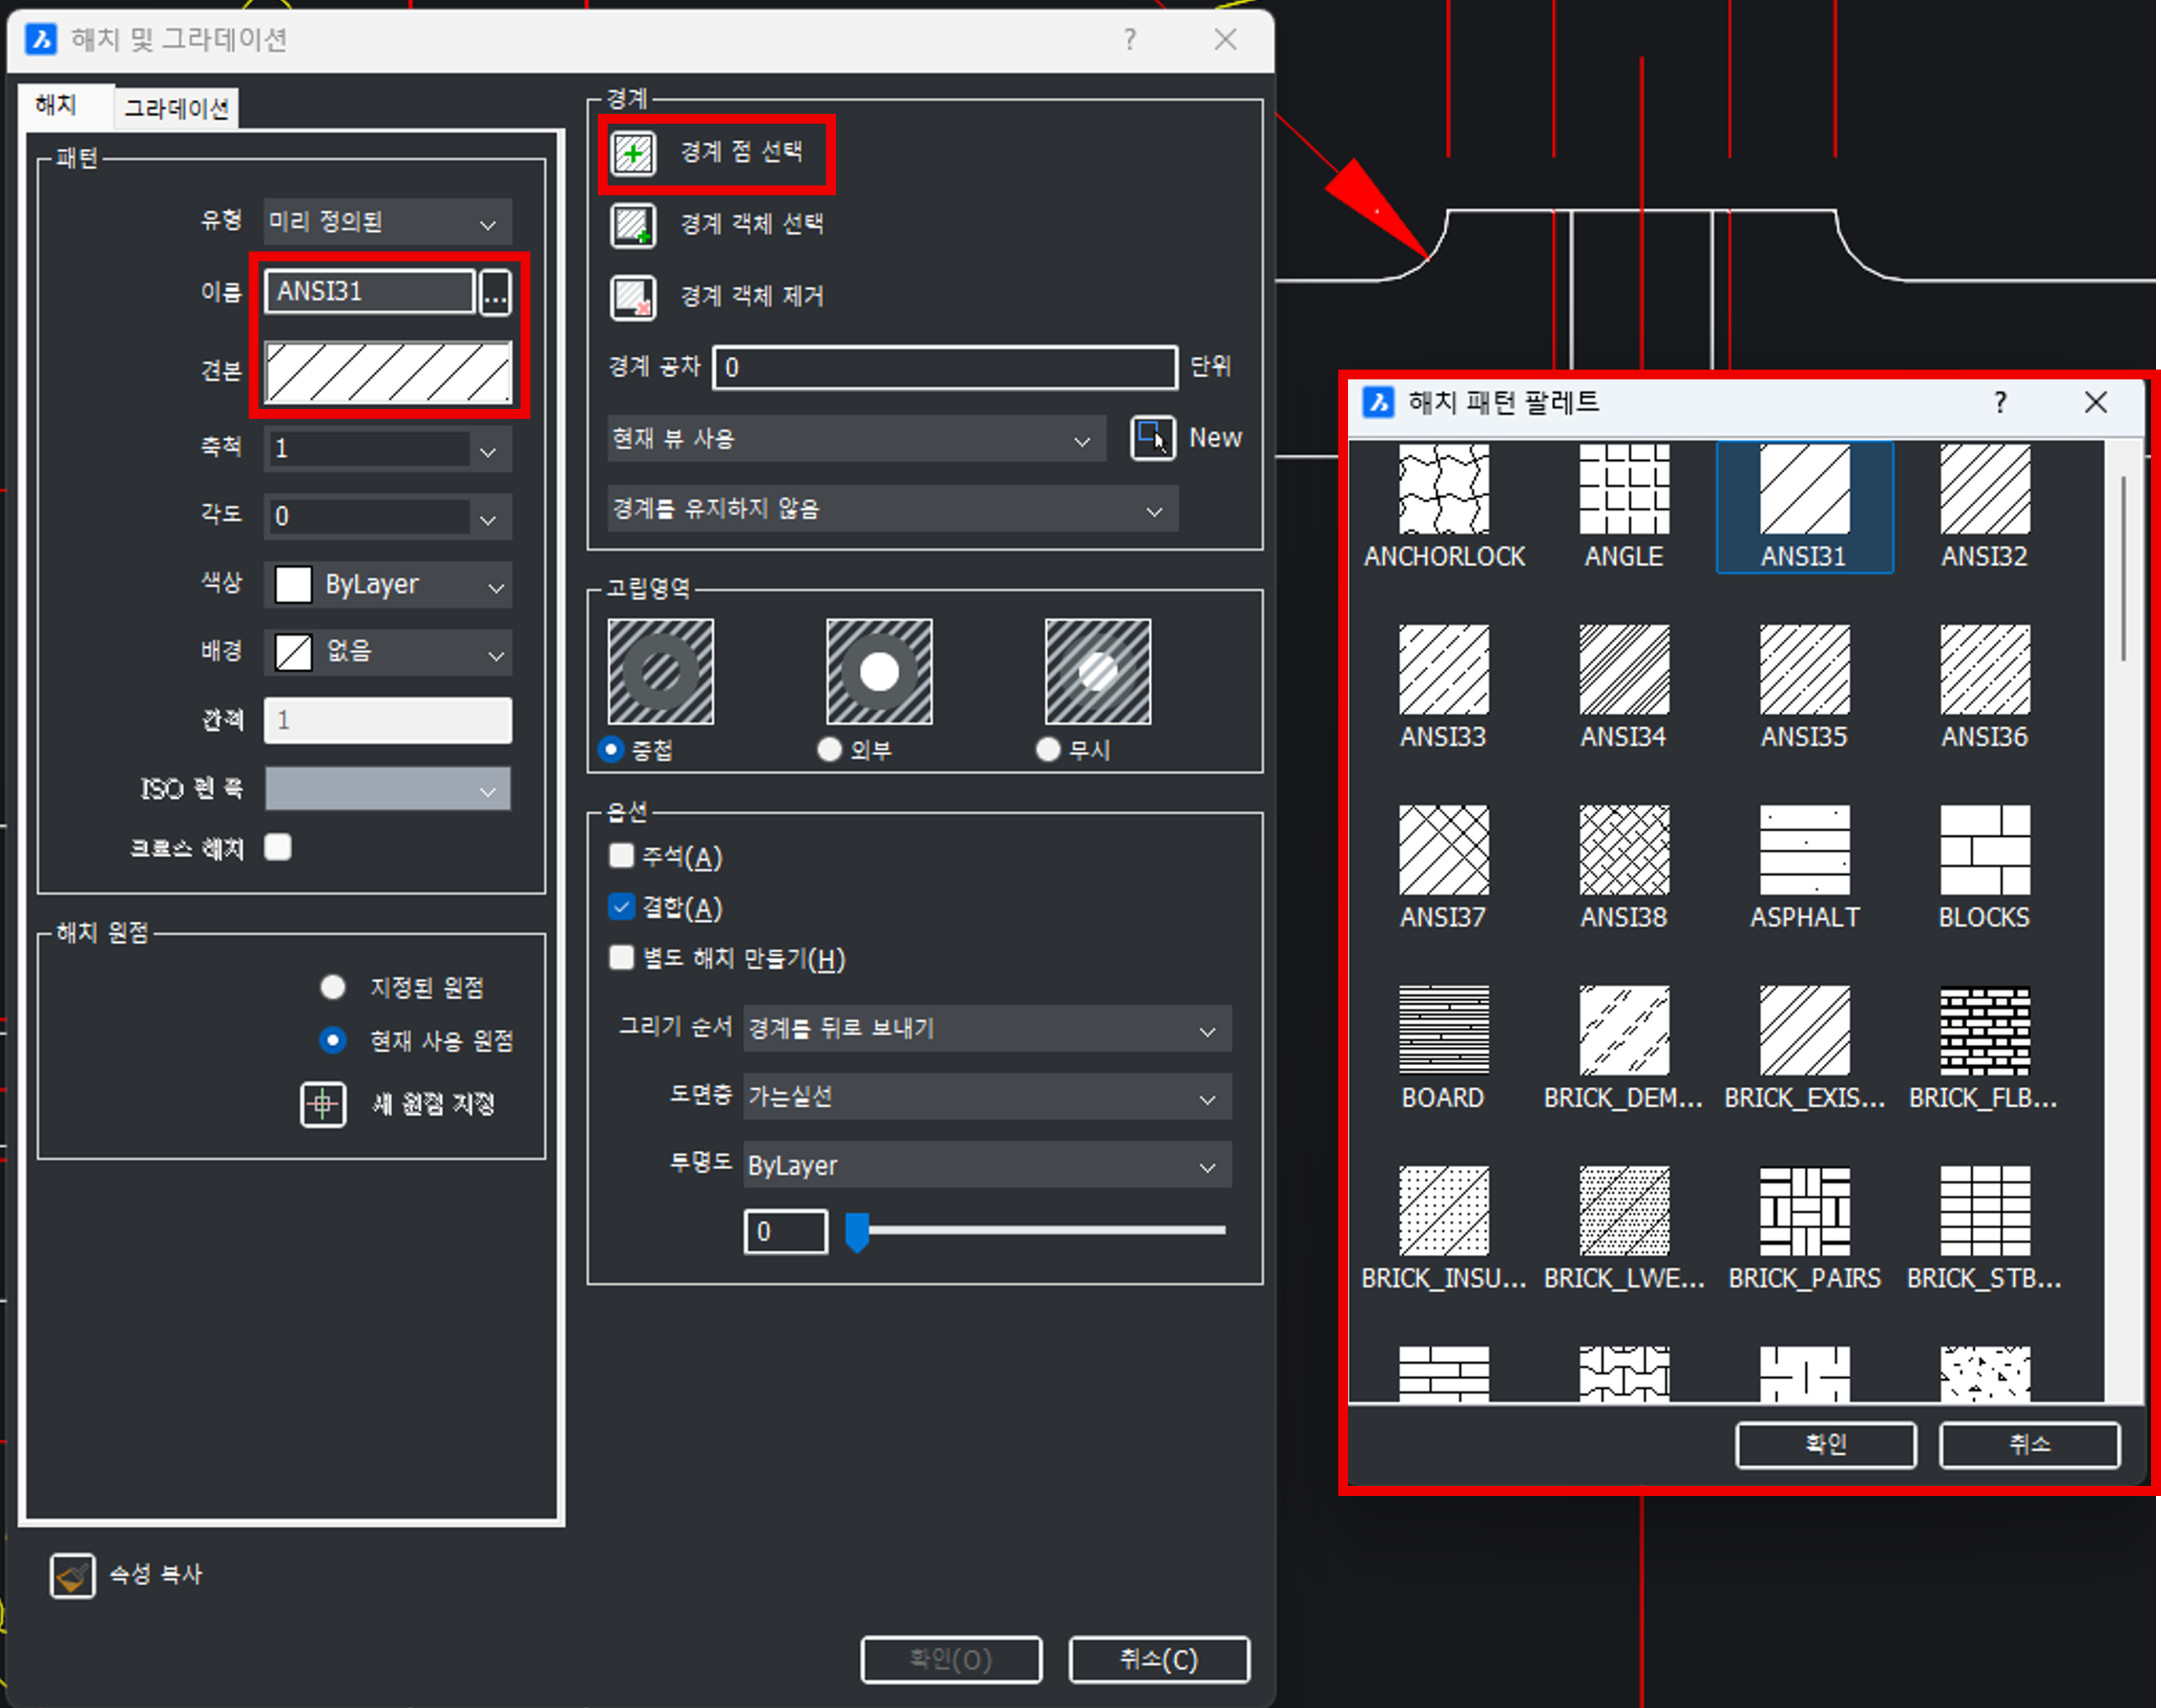Image resolution: width=2161 pixels, height=1708 pixels.
Task: Switch to the 그라데이션 tab
Action: 177,108
